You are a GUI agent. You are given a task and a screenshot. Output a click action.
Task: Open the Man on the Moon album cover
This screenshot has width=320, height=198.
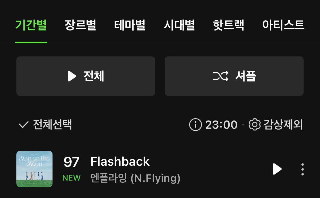34,169
